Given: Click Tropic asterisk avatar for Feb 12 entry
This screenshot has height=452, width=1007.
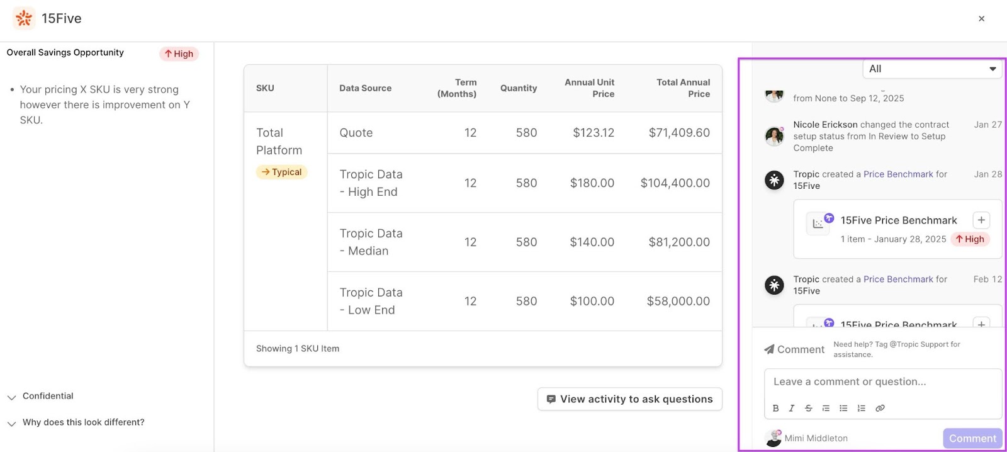Looking at the screenshot, I should tap(774, 285).
